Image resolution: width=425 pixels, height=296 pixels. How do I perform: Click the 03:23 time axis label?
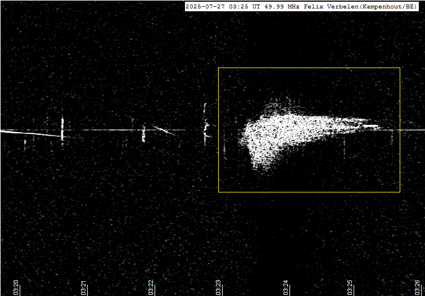click(219, 288)
